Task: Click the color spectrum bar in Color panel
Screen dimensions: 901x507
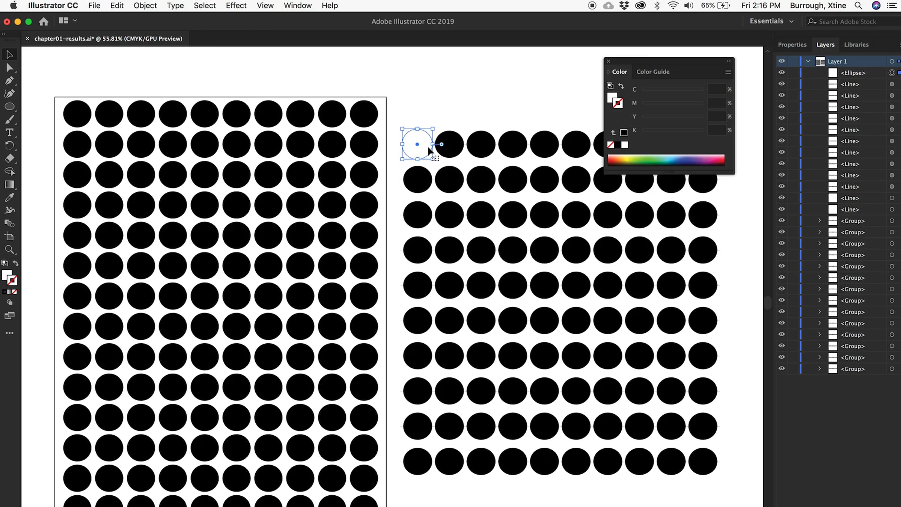Action: [x=666, y=160]
